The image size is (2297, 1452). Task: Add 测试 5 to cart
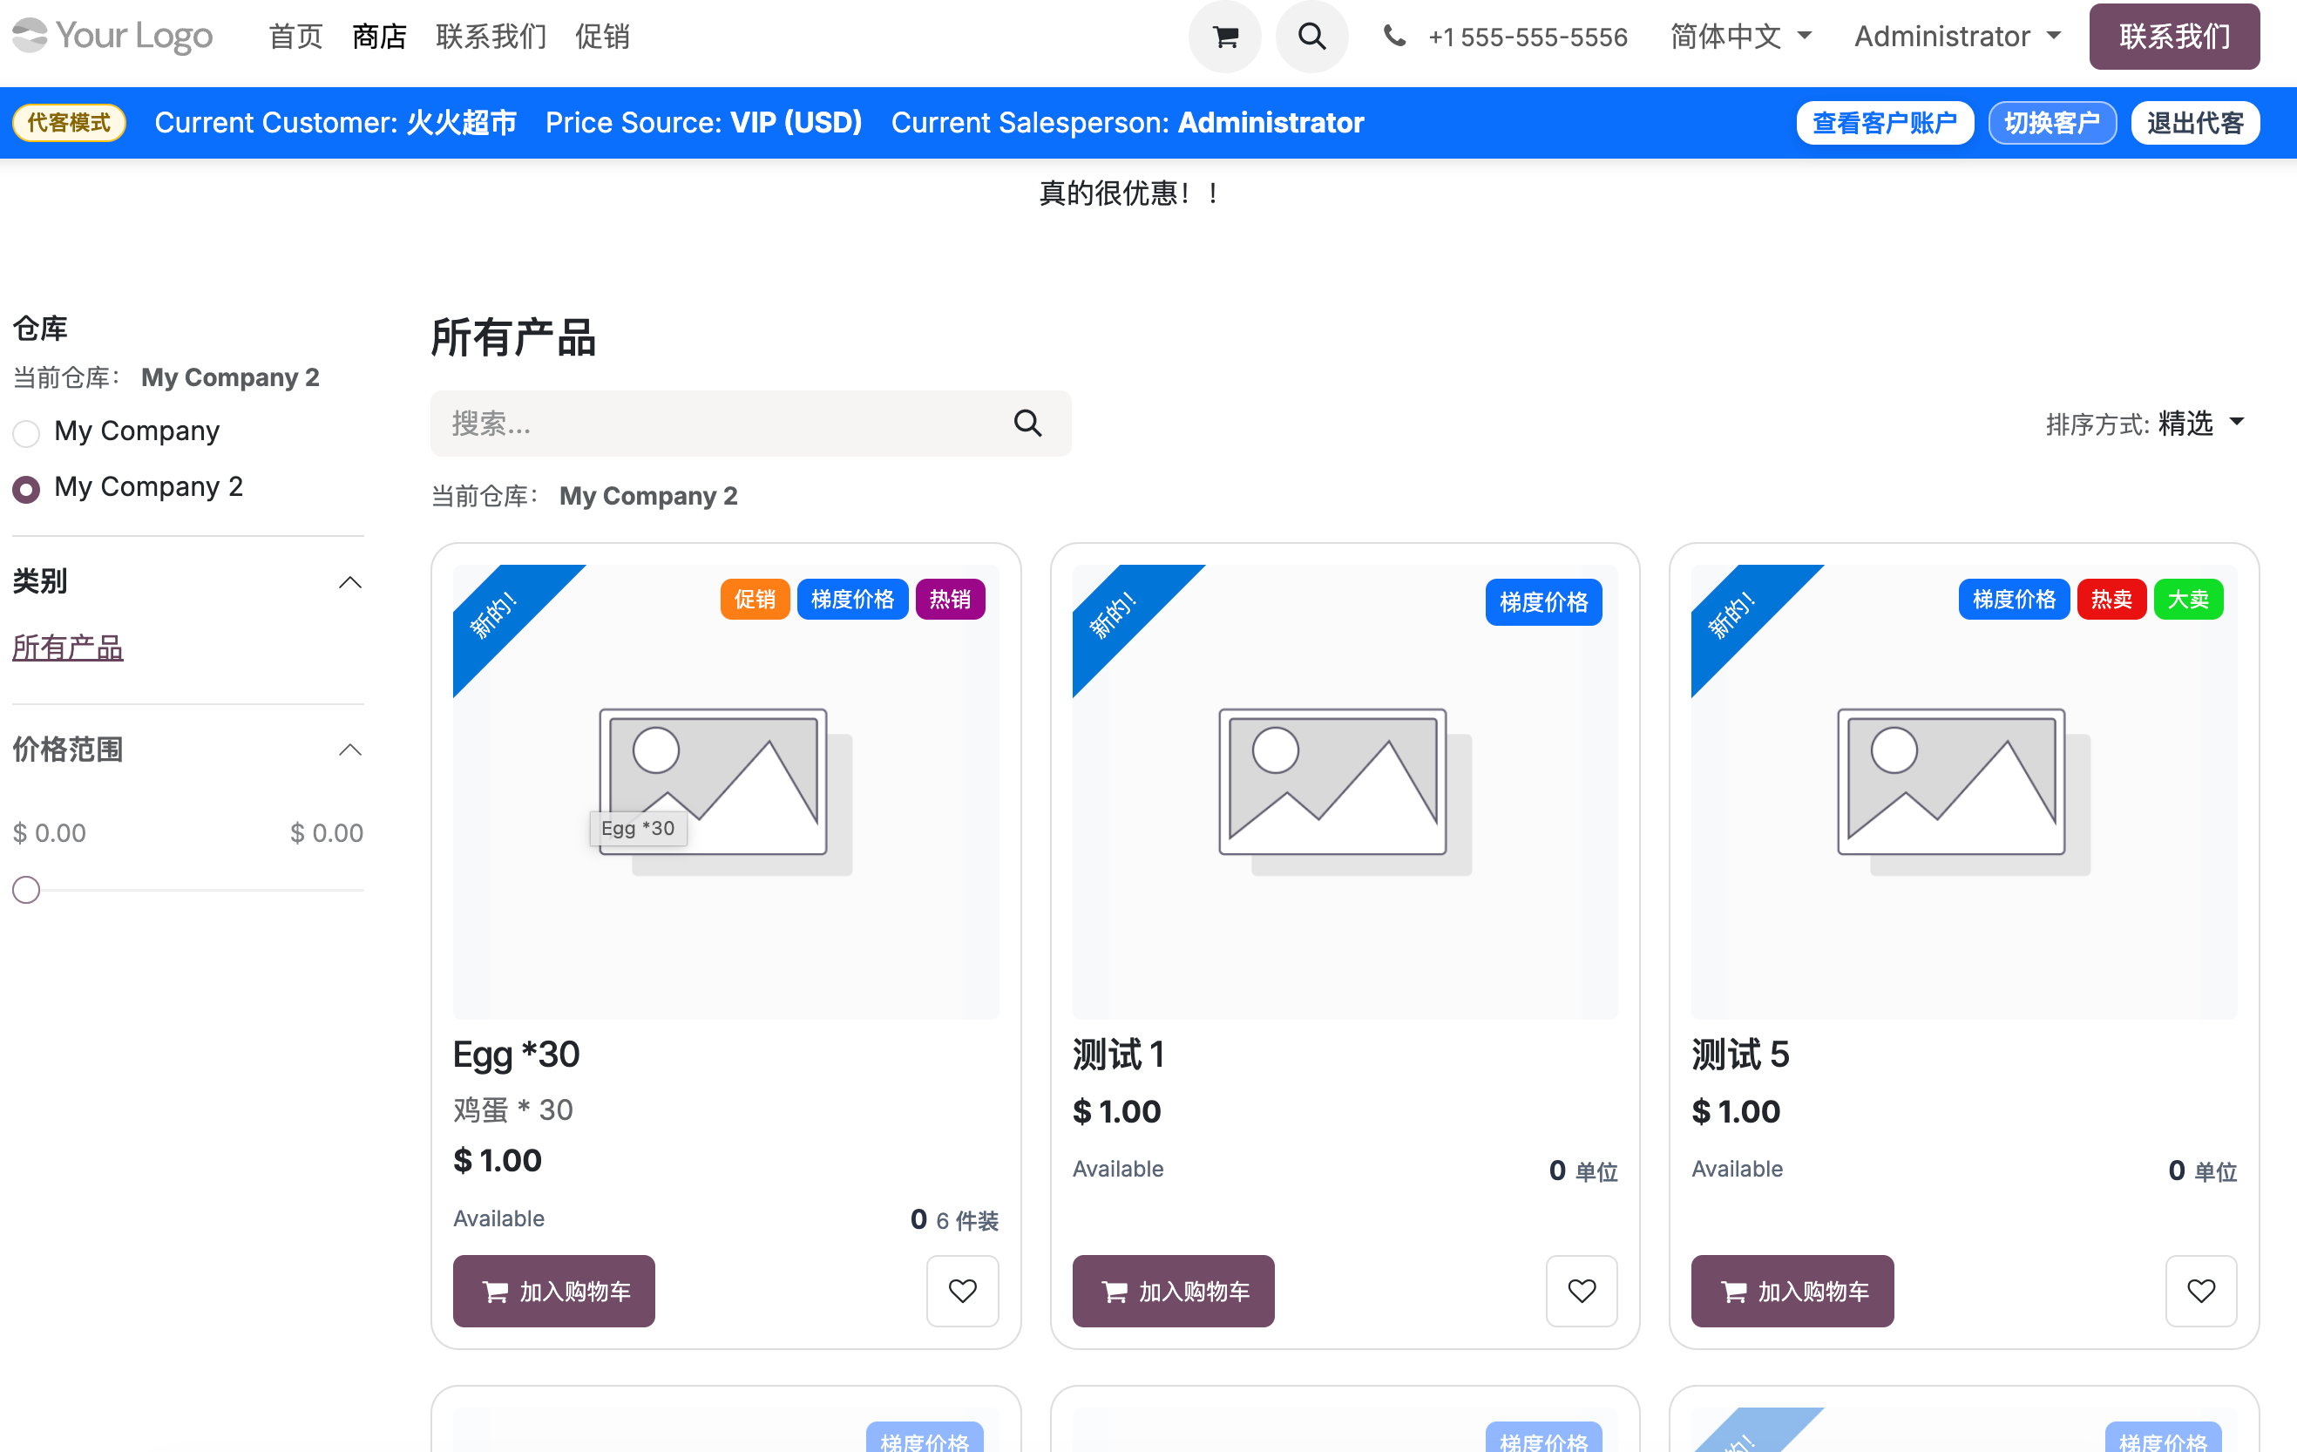1792,1291
